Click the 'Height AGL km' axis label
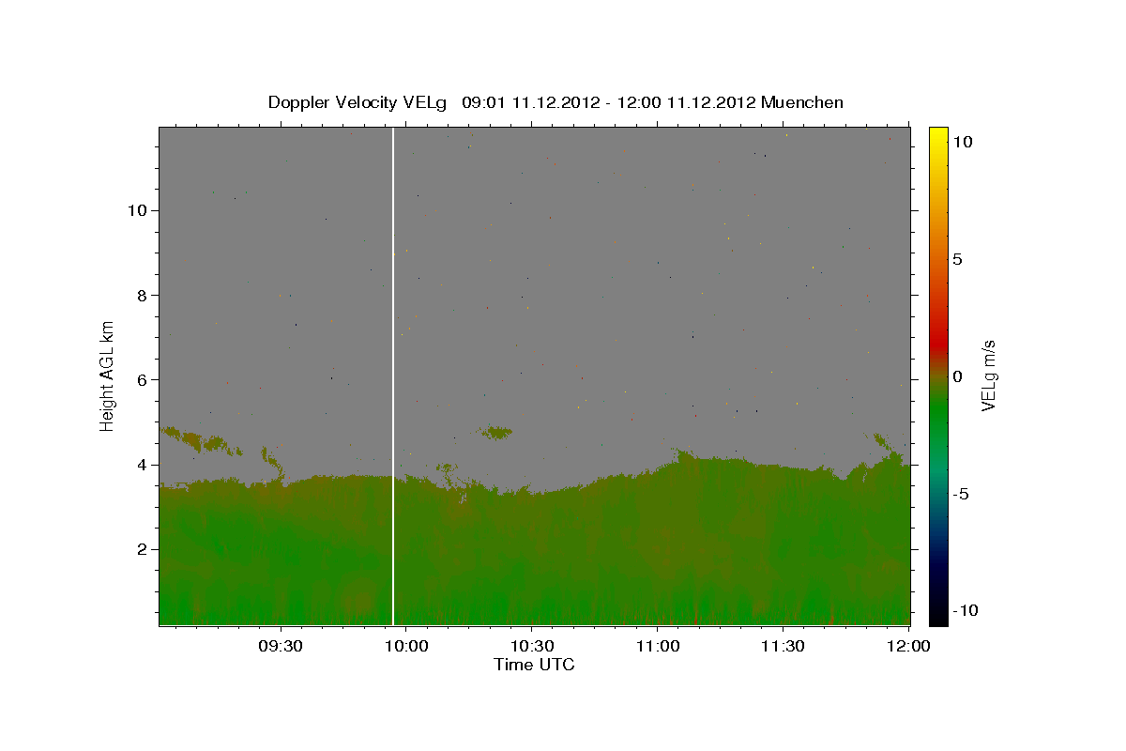 tap(108, 375)
